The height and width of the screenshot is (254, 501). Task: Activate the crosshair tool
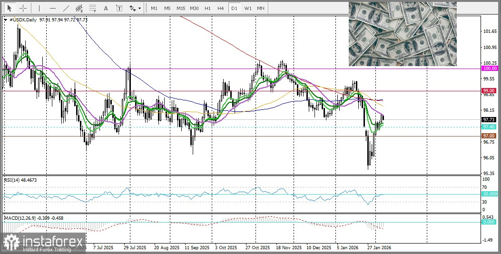click(x=22, y=8)
